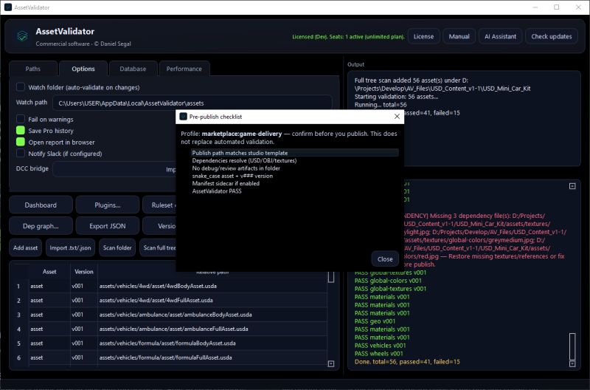Switch to the Performance tab

(x=184, y=69)
